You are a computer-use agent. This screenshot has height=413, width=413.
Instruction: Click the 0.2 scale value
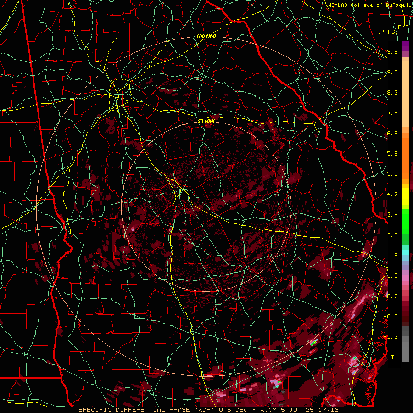pos(392,296)
